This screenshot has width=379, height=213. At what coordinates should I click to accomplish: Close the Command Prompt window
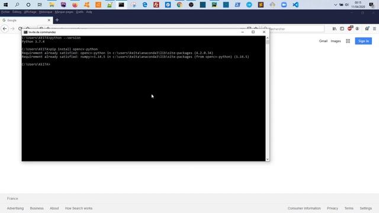click(264, 32)
